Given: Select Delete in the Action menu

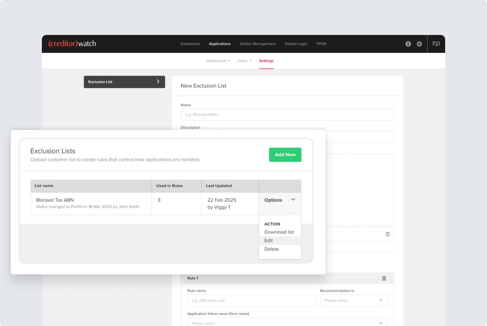Looking at the screenshot, I should pos(272,249).
